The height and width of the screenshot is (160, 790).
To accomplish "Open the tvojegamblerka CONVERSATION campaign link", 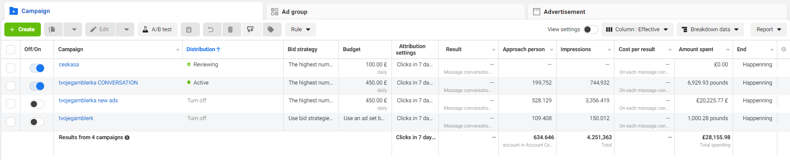I will pos(98,83).
